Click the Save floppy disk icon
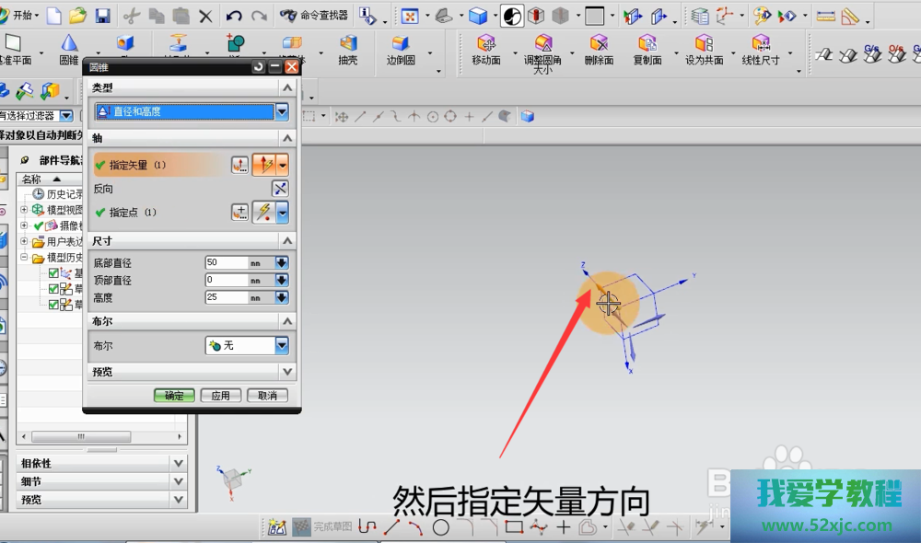 (103, 16)
